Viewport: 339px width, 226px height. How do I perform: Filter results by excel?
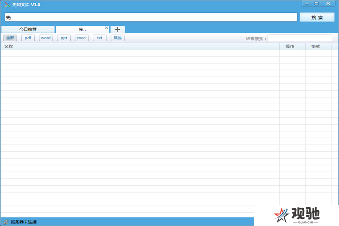point(82,38)
